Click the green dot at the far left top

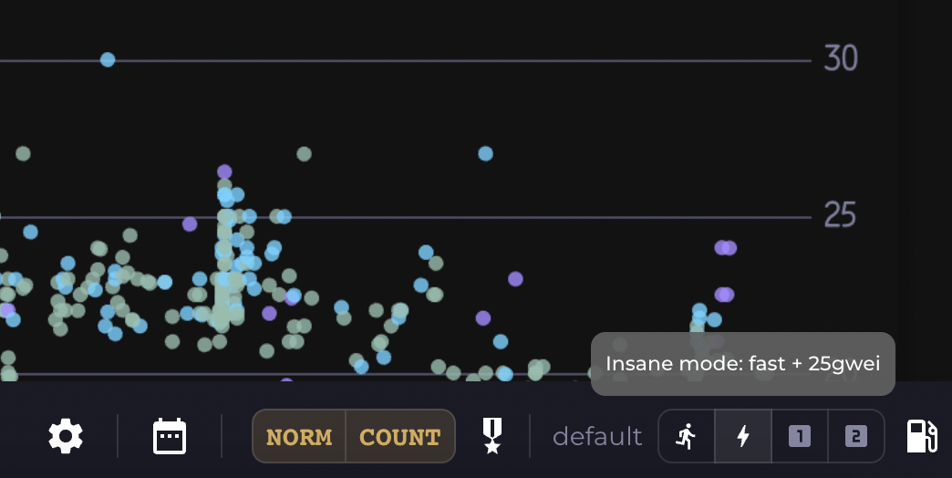pyautogui.click(x=23, y=153)
